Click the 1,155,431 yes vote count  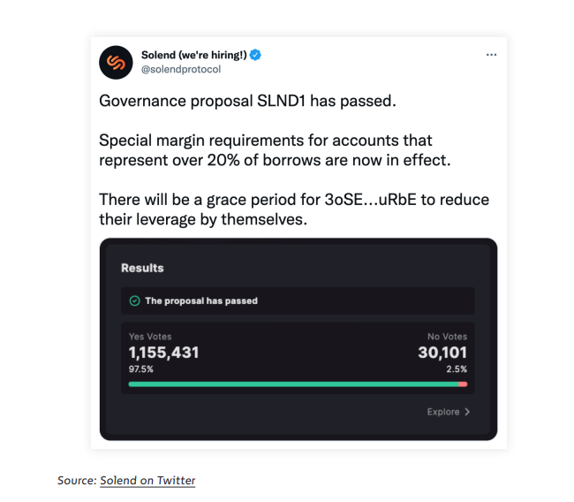click(163, 353)
